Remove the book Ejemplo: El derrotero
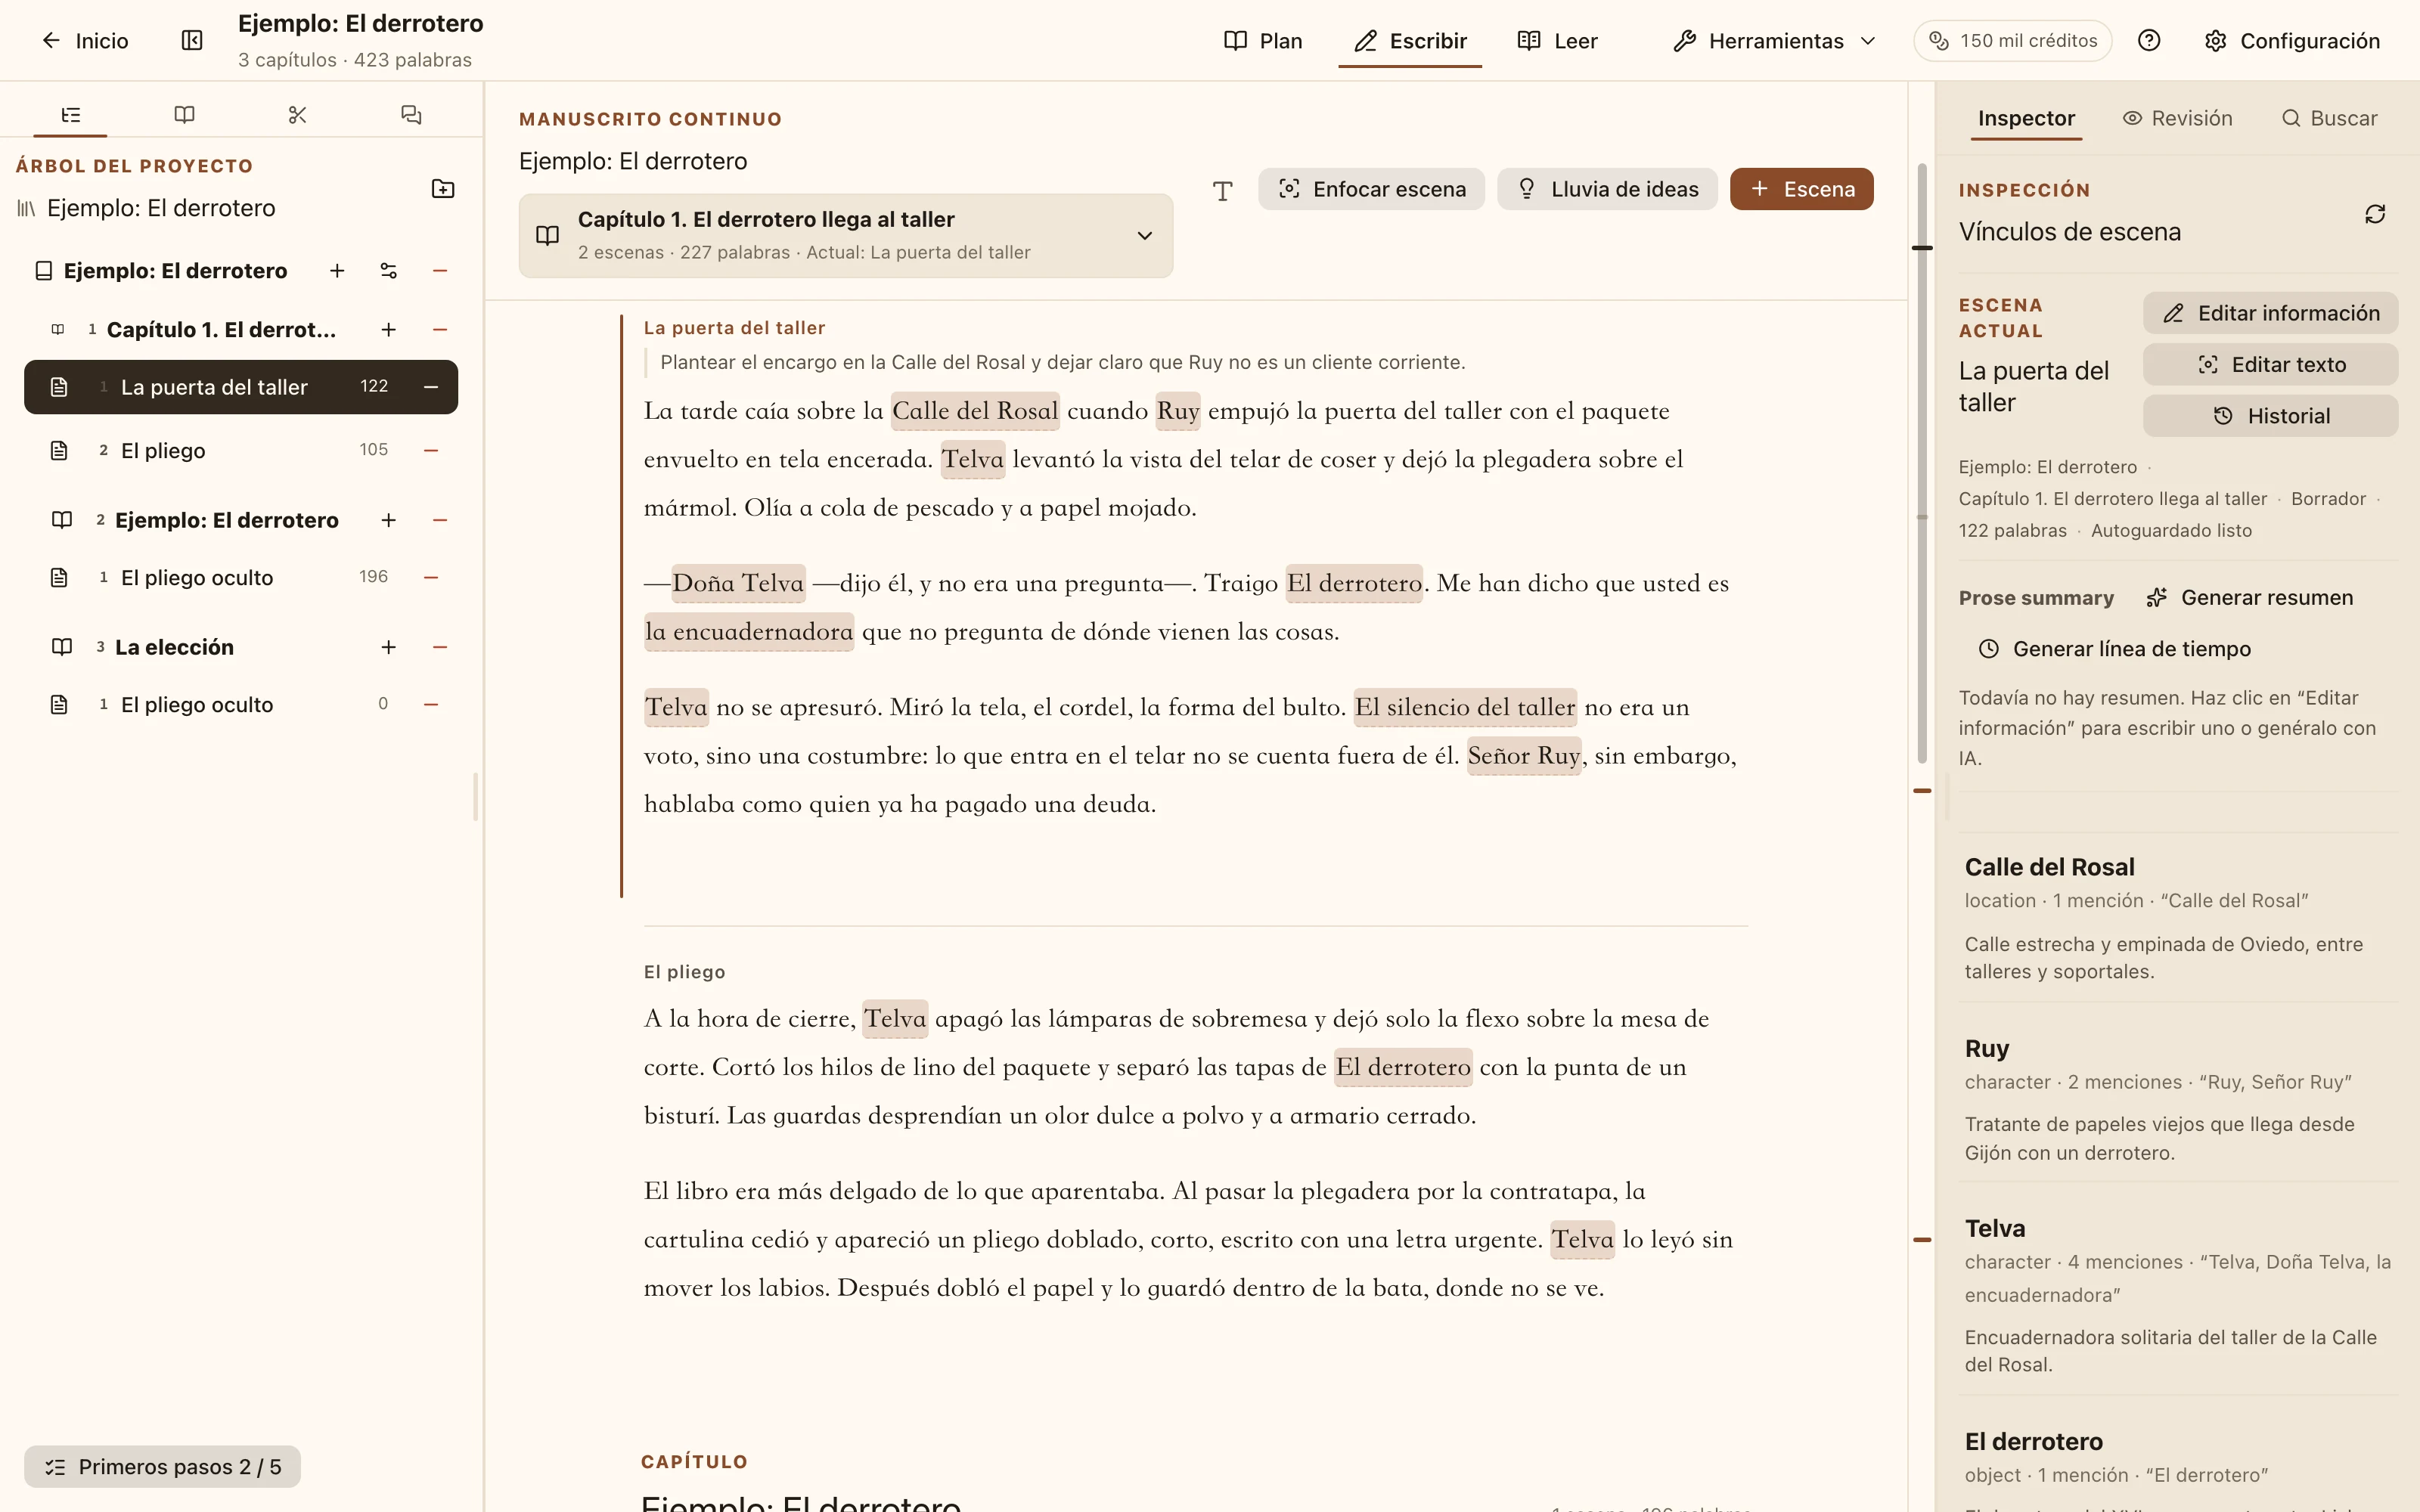The image size is (2420, 1512). (x=440, y=271)
